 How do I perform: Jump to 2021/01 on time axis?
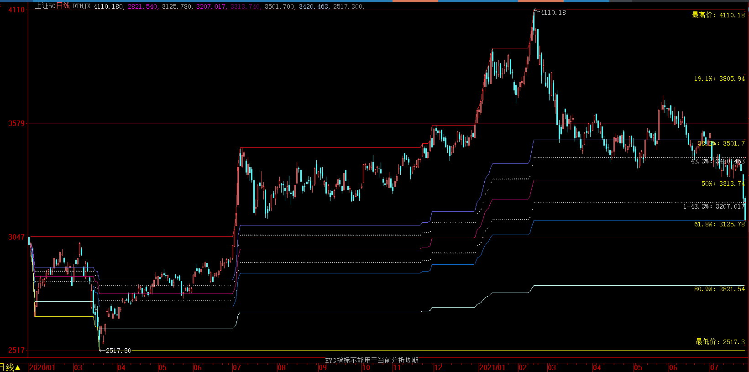coord(492,367)
